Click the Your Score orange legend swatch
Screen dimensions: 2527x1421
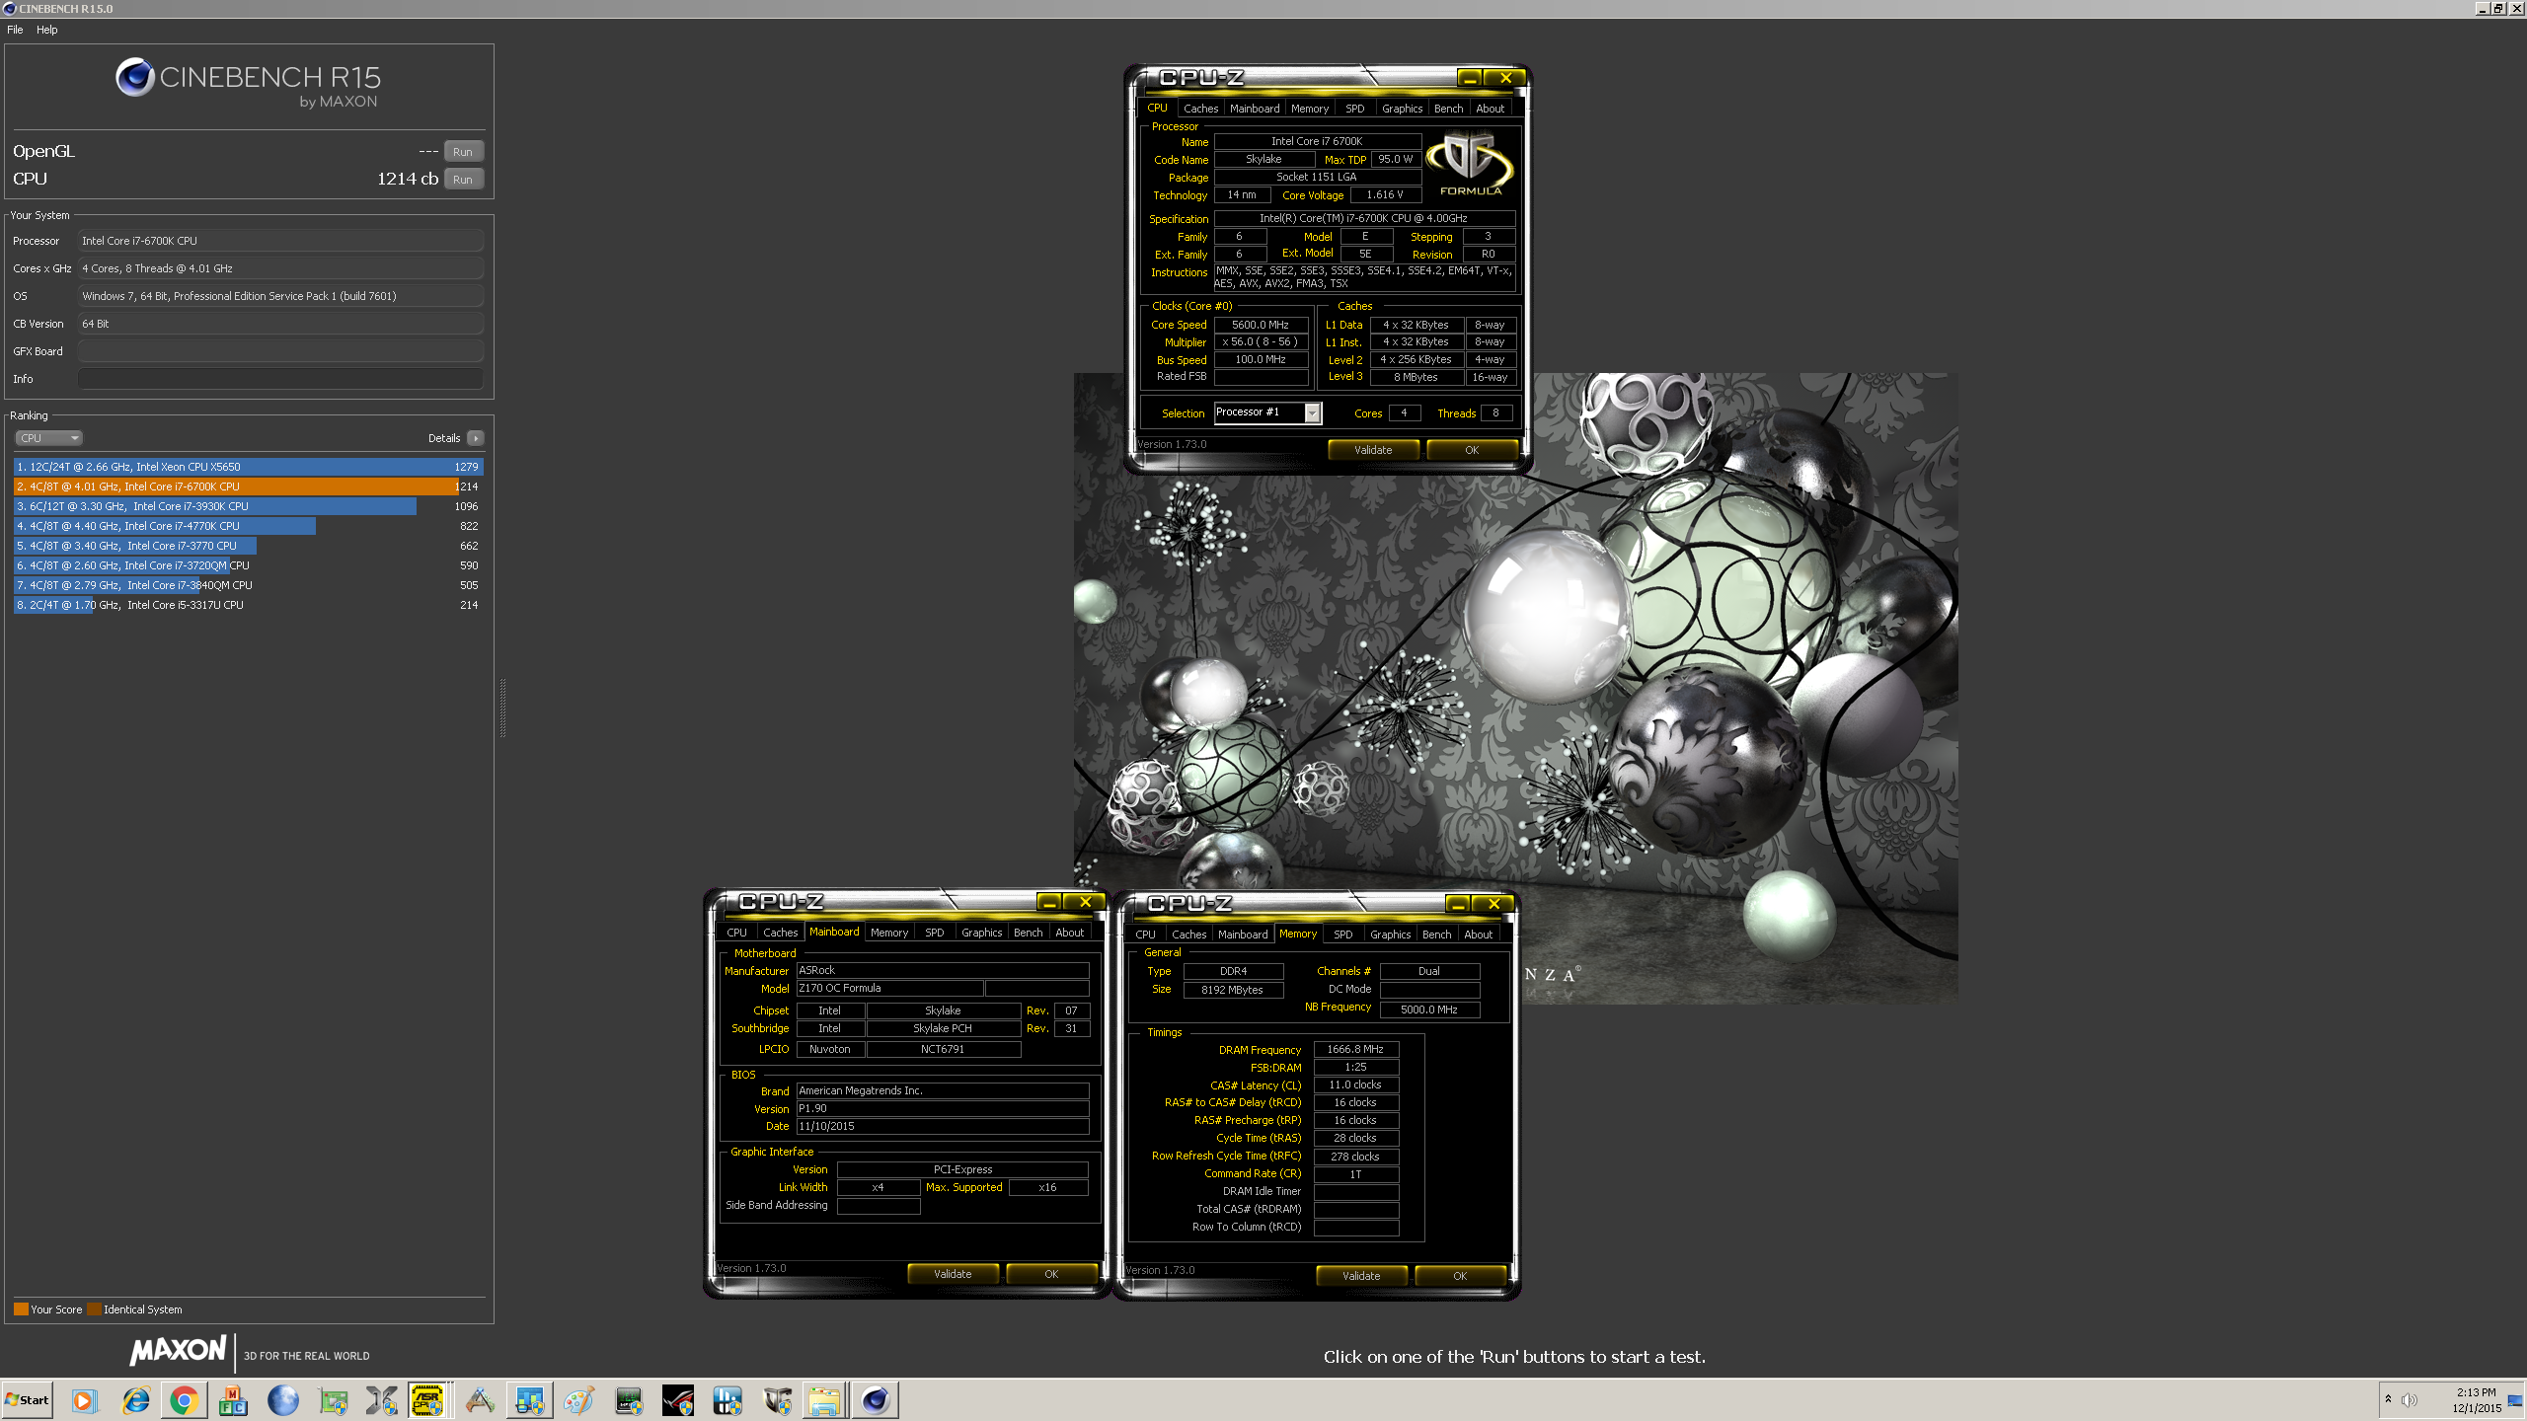[x=21, y=1309]
